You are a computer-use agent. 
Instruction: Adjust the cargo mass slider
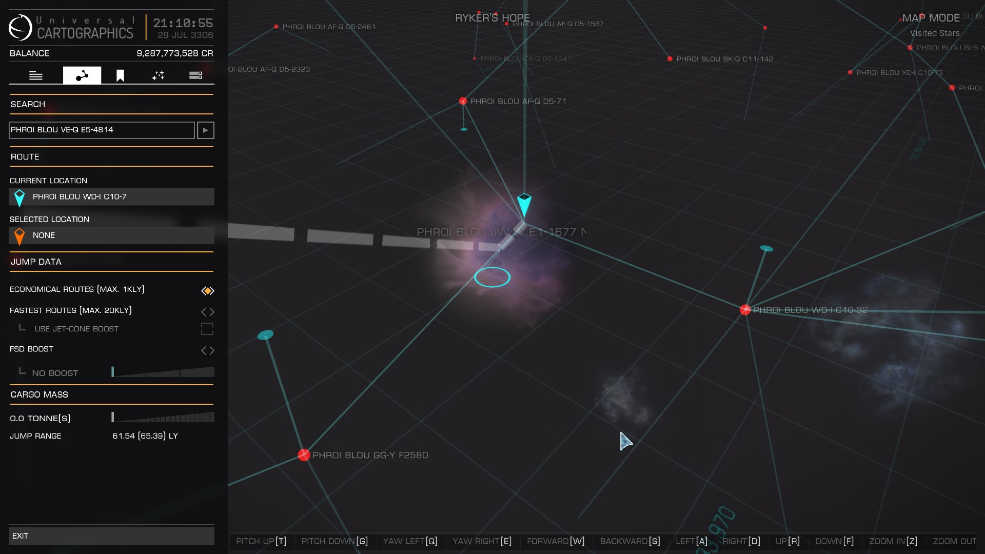[x=163, y=417]
